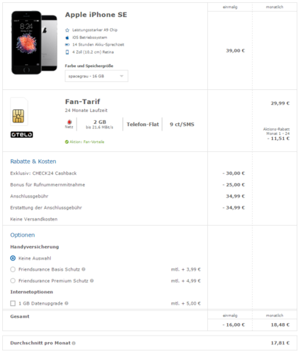The height and width of the screenshot is (354, 306).
Task: Click the Vodafone Netz logo icon
Action: (x=69, y=122)
